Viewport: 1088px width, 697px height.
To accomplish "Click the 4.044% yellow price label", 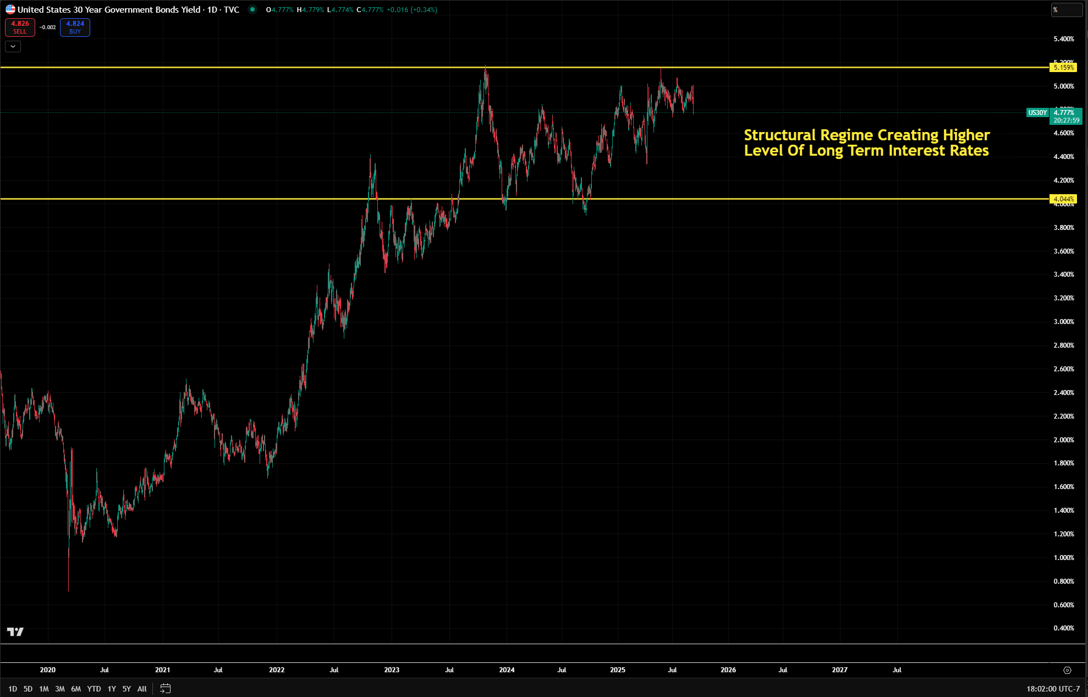I will (1063, 199).
